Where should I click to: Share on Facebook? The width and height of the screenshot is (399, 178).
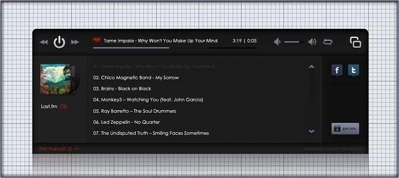pos(337,70)
